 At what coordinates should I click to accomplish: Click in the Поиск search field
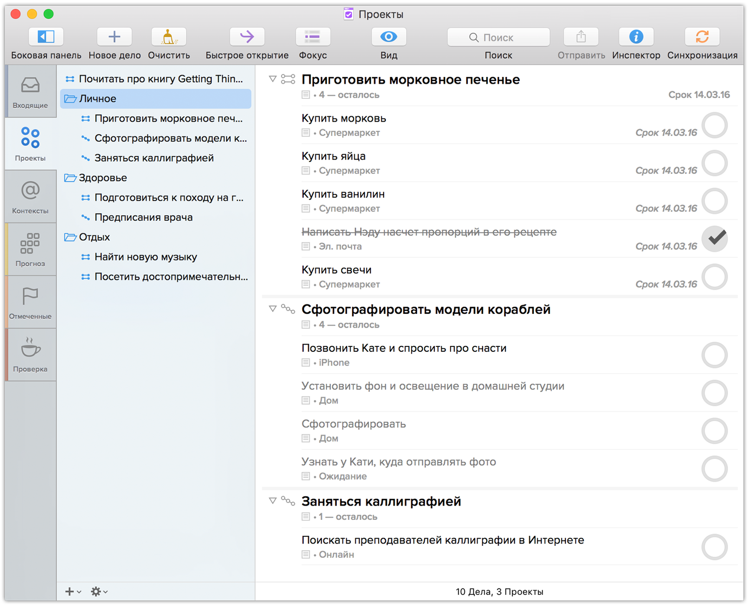(x=498, y=38)
